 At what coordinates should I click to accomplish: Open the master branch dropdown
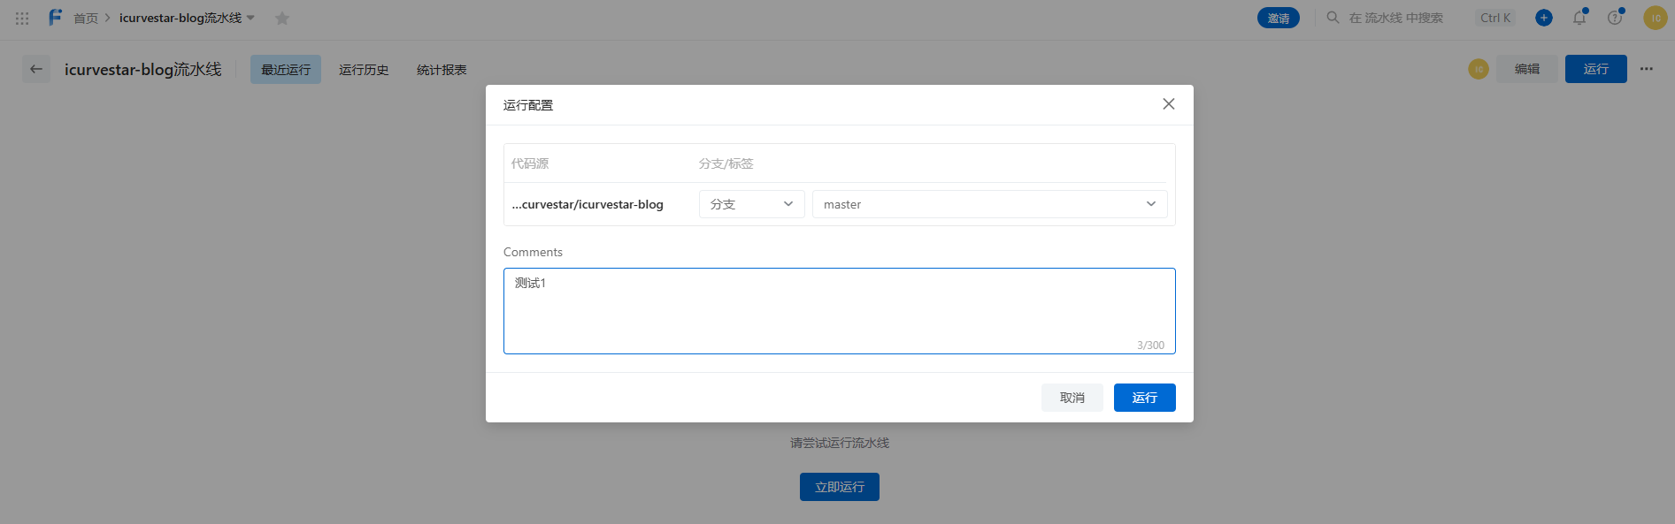tap(989, 204)
